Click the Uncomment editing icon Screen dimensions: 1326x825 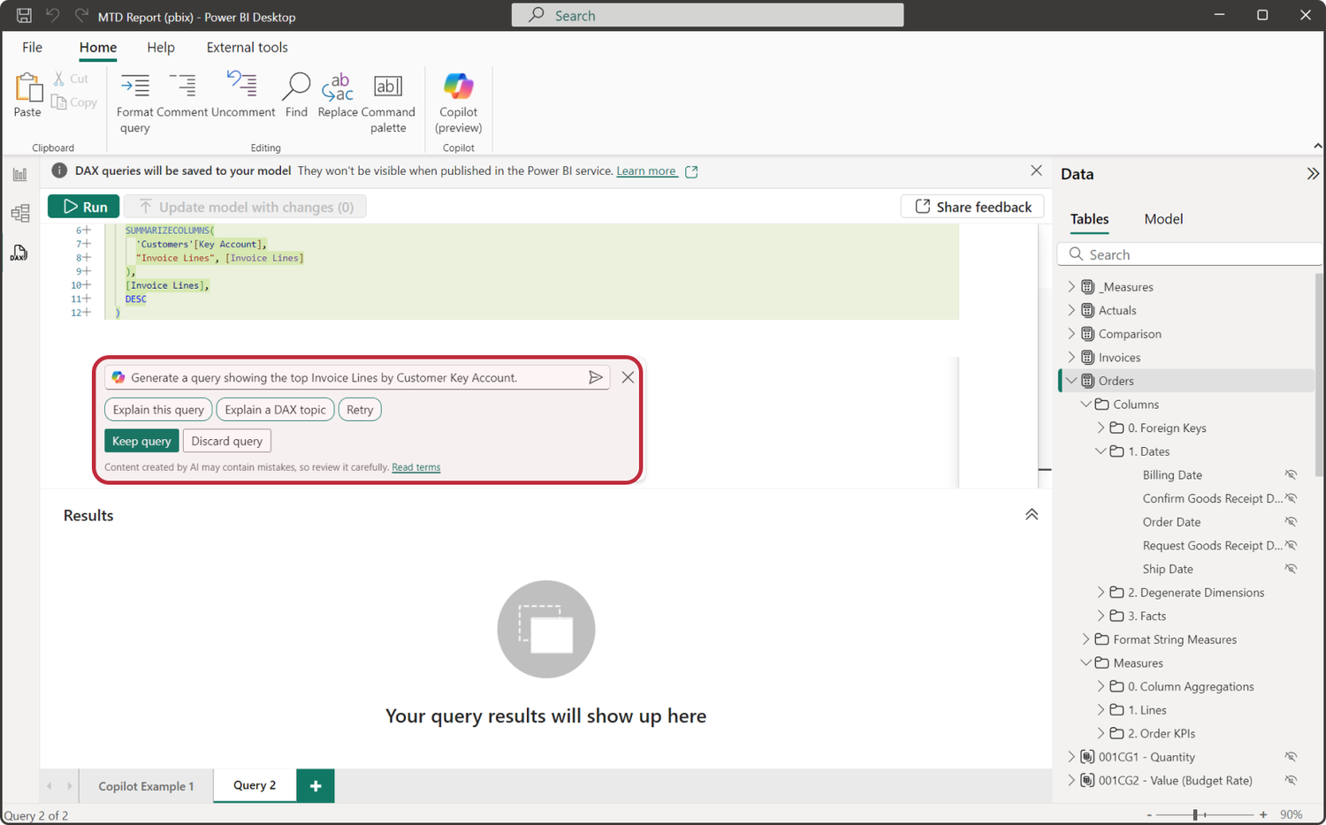click(241, 88)
